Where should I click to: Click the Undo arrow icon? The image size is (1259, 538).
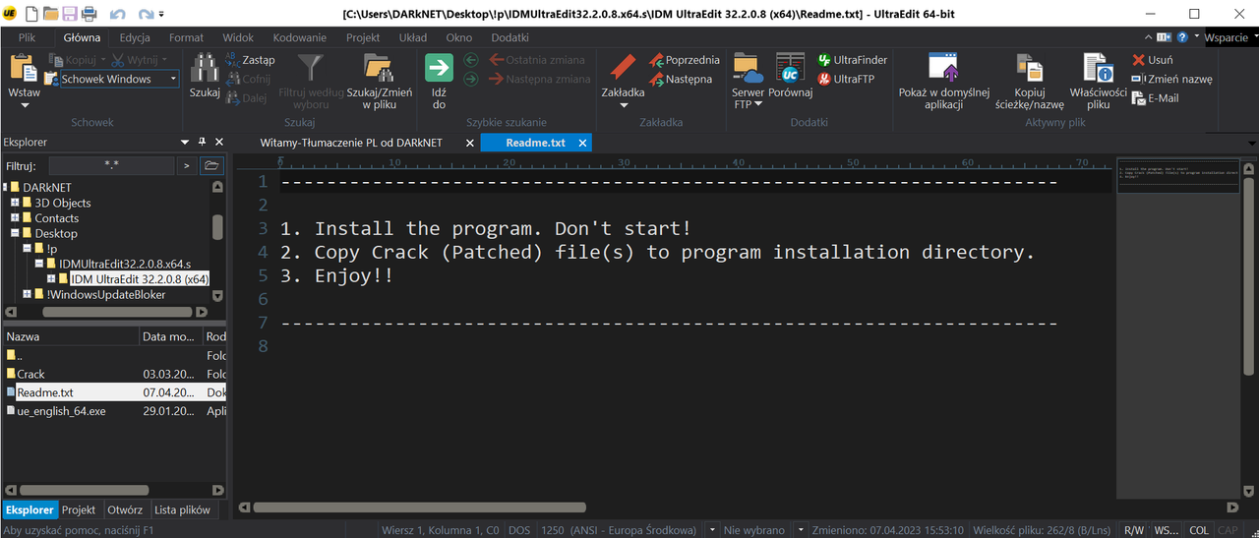(x=118, y=15)
